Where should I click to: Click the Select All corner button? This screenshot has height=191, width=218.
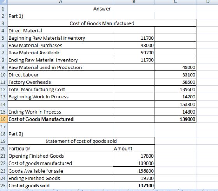pyautogui.click(x=4, y=2)
